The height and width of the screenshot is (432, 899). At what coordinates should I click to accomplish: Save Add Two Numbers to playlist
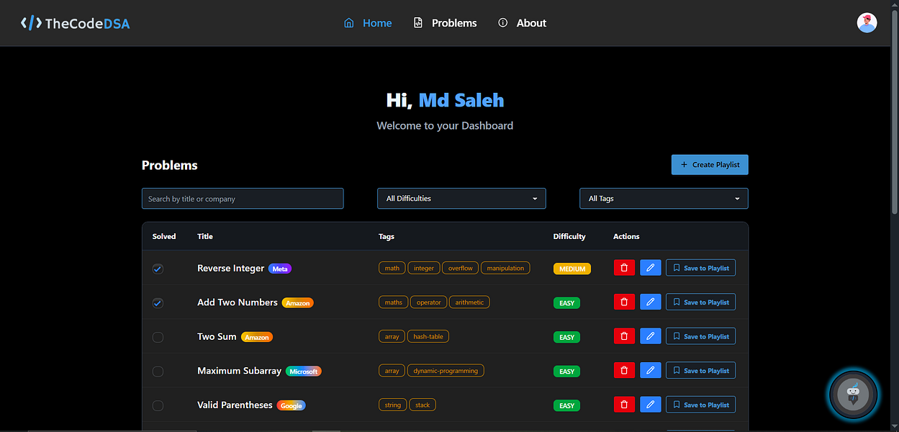coord(700,302)
